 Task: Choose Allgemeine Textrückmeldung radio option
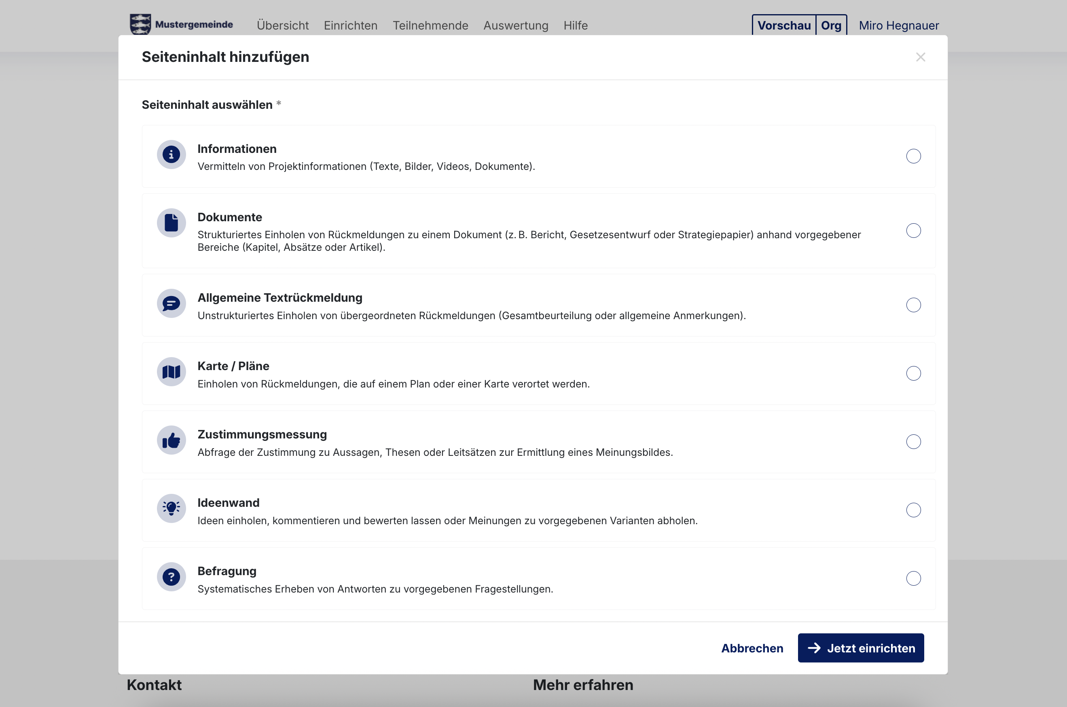[913, 305]
